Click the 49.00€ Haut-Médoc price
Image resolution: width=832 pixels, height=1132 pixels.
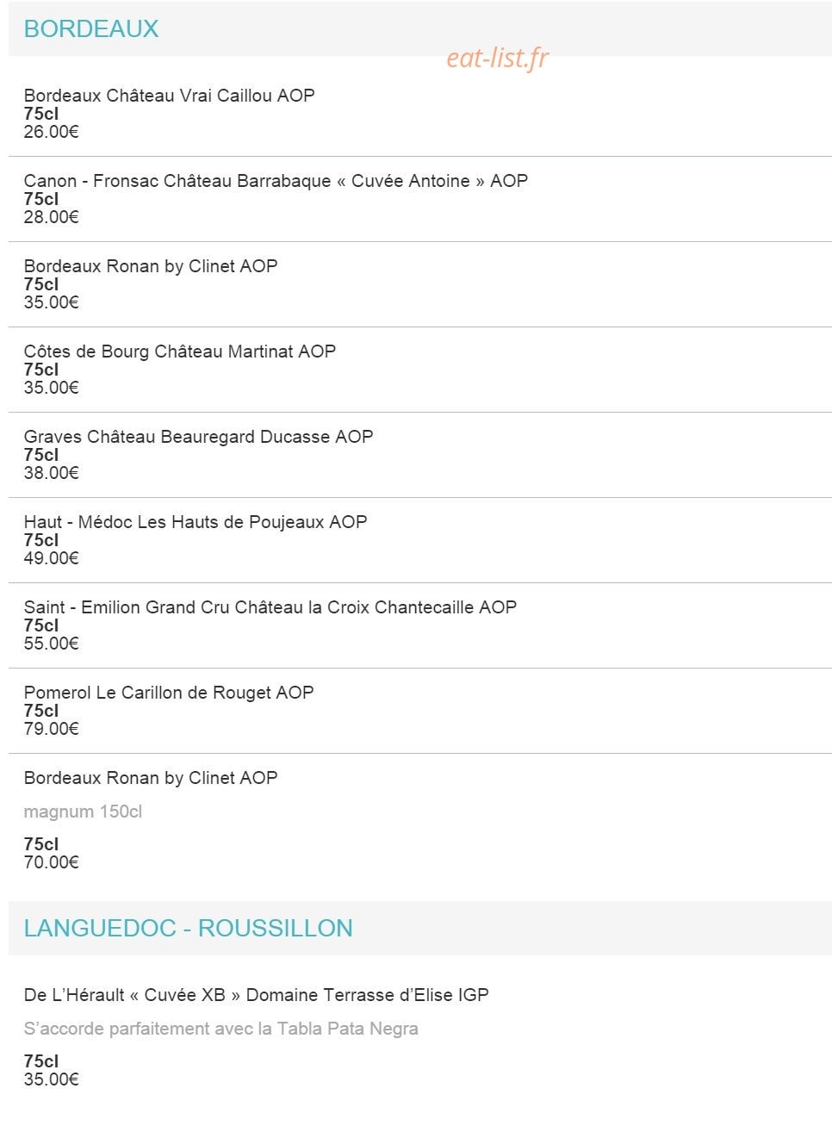point(52,558)
